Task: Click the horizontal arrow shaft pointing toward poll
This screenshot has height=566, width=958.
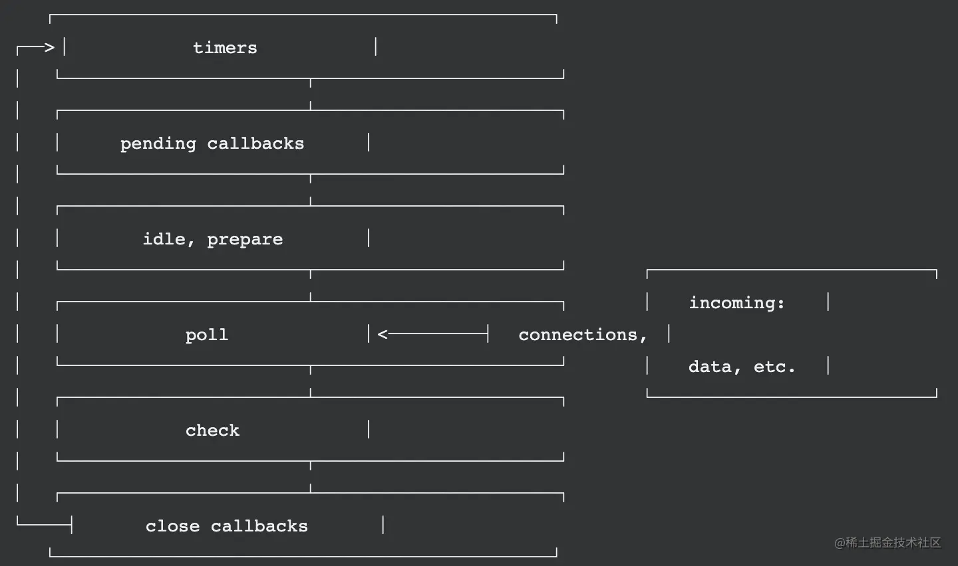Action: [x=436, y=334]
